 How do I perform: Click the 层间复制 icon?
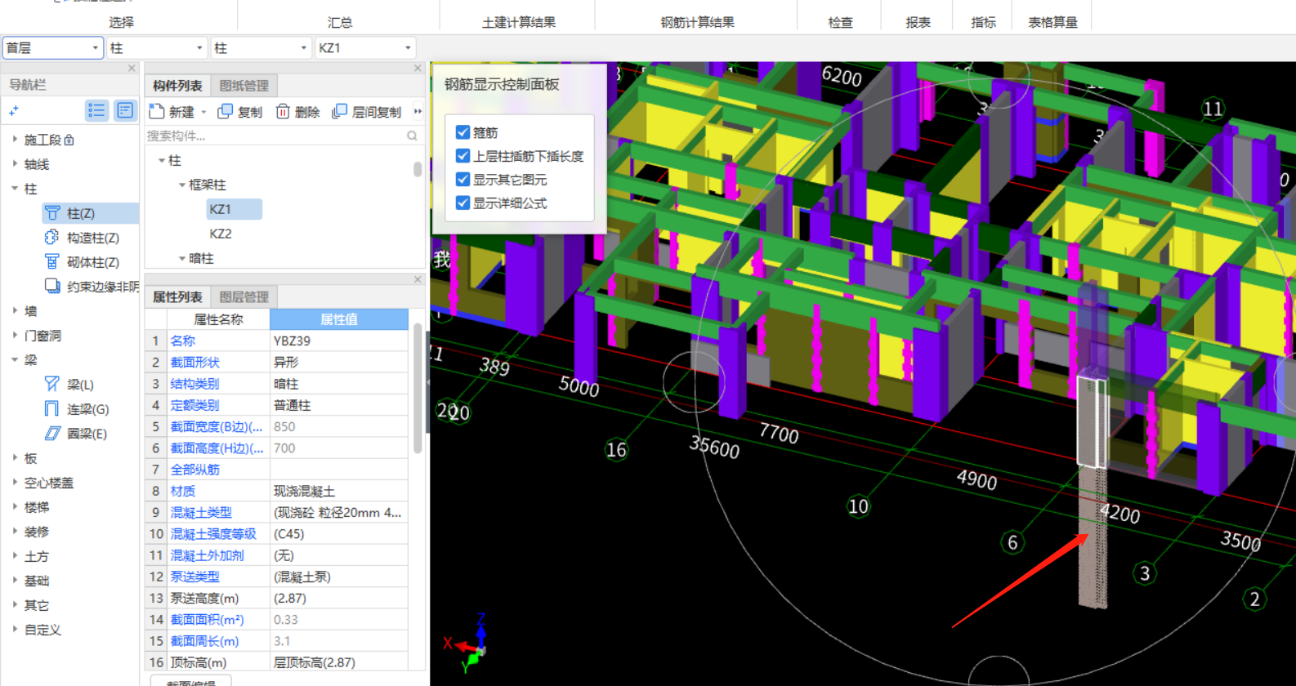point(339,111)
